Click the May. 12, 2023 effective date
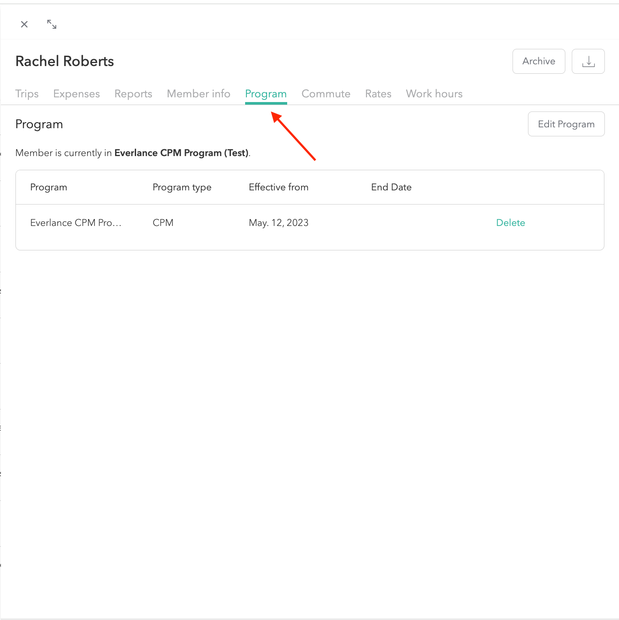Viewport: 619px width, 620px height. pos(279,223)
